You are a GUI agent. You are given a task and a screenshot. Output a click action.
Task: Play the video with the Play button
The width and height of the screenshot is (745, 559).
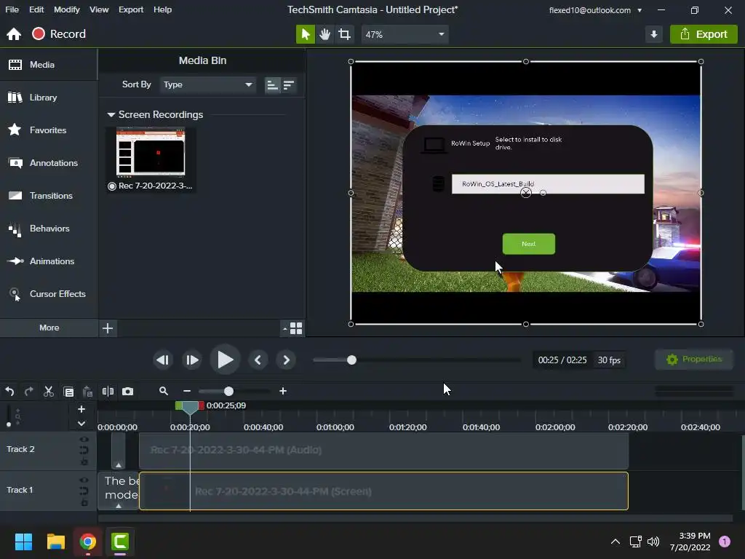coord(225,360)
